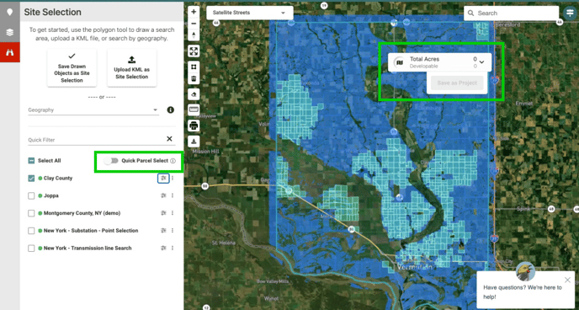Screen dimensions: 579x310
Task: Click the download map data icon
Action: (x=194, y=142)
